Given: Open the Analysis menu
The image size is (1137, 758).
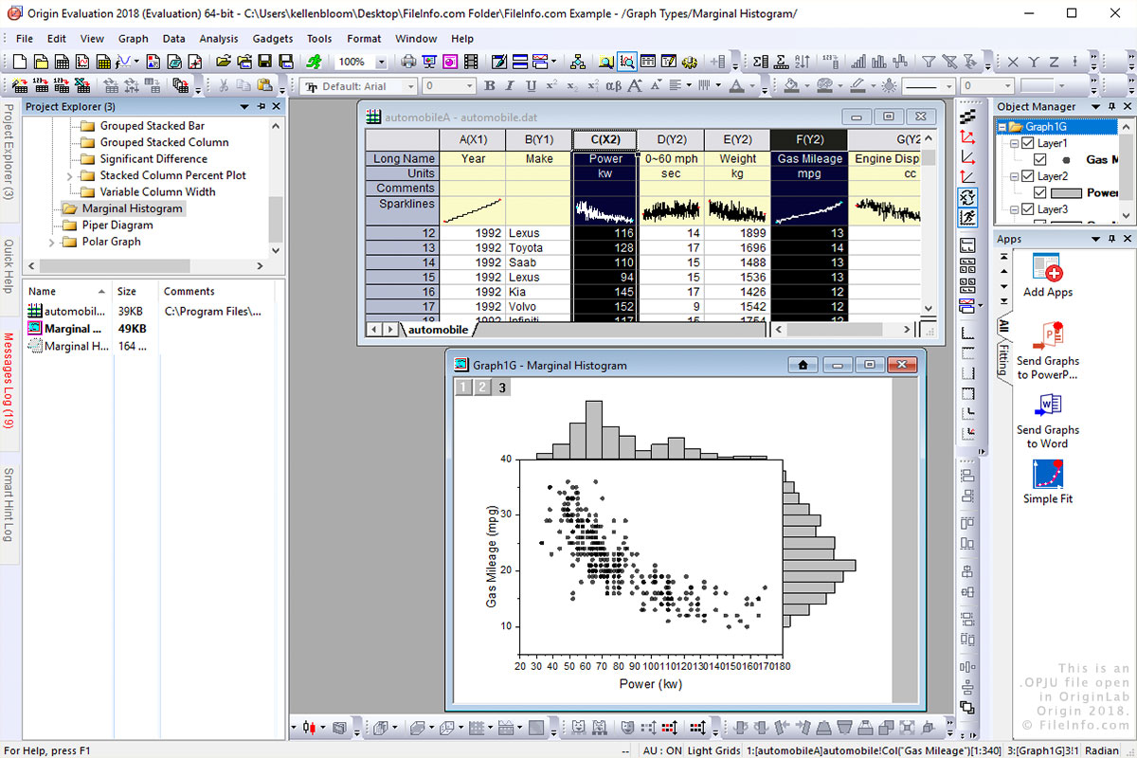Looking at the screenshot, I should pos(219,39).
